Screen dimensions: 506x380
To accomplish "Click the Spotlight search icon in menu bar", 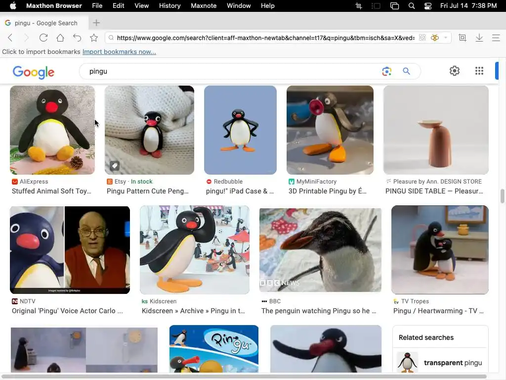I will pyautogui.click(x=412, y=6).
